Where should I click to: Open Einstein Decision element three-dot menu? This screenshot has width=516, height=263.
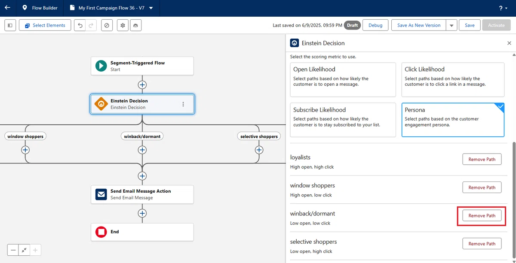click(183, 104)
